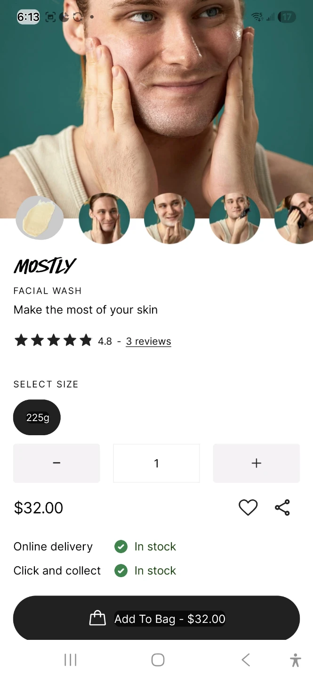Open the recent apps navigation button
This screenshot has height=679, width=313.
click(x=71, y=660)
